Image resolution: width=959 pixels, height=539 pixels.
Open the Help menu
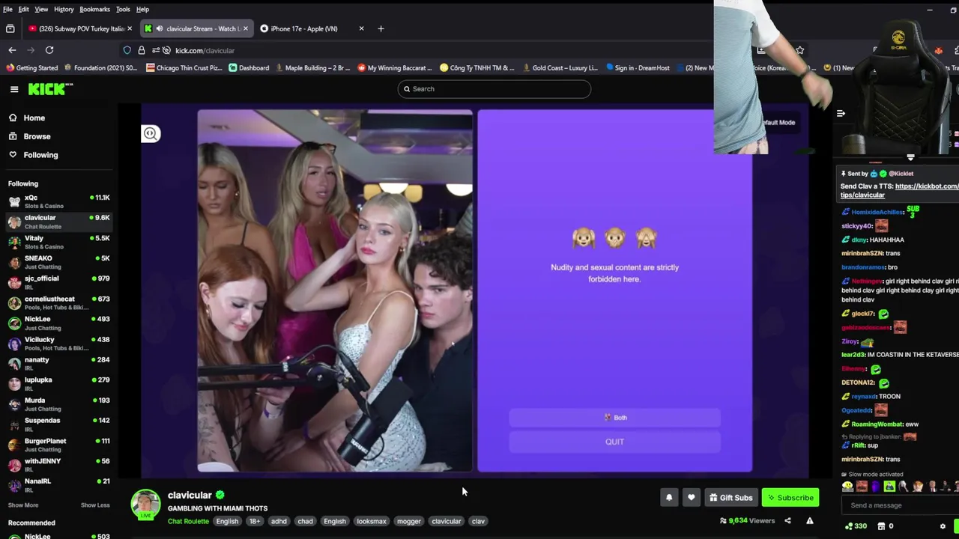(x=142, y=9)
